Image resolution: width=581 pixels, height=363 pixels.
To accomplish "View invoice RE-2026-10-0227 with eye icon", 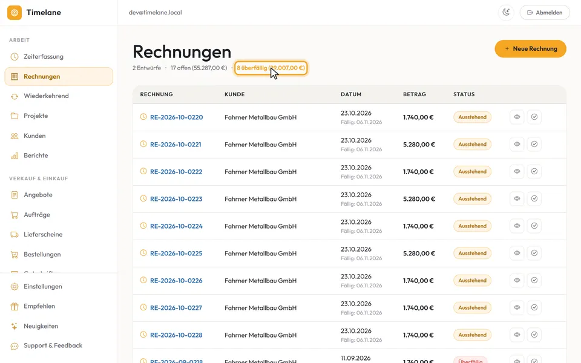I will (517, 307).
